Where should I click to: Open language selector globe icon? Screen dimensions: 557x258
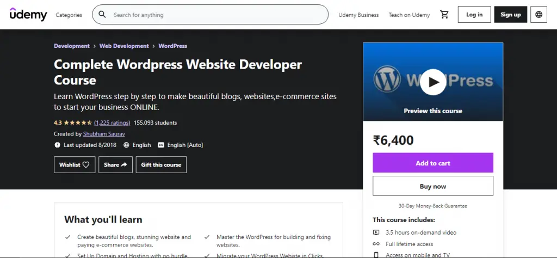click(539, 15)
